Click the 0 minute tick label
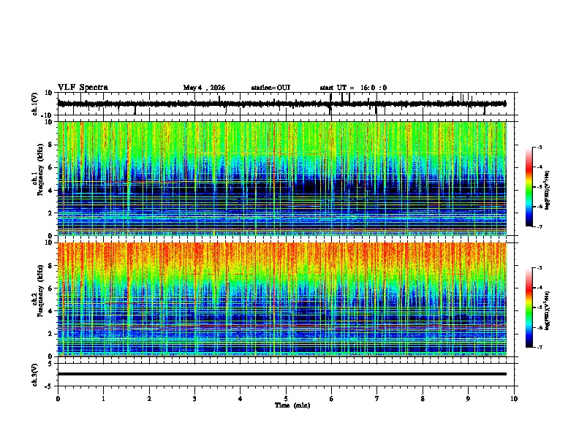This screenshot has width=579, height=447. 58,399
